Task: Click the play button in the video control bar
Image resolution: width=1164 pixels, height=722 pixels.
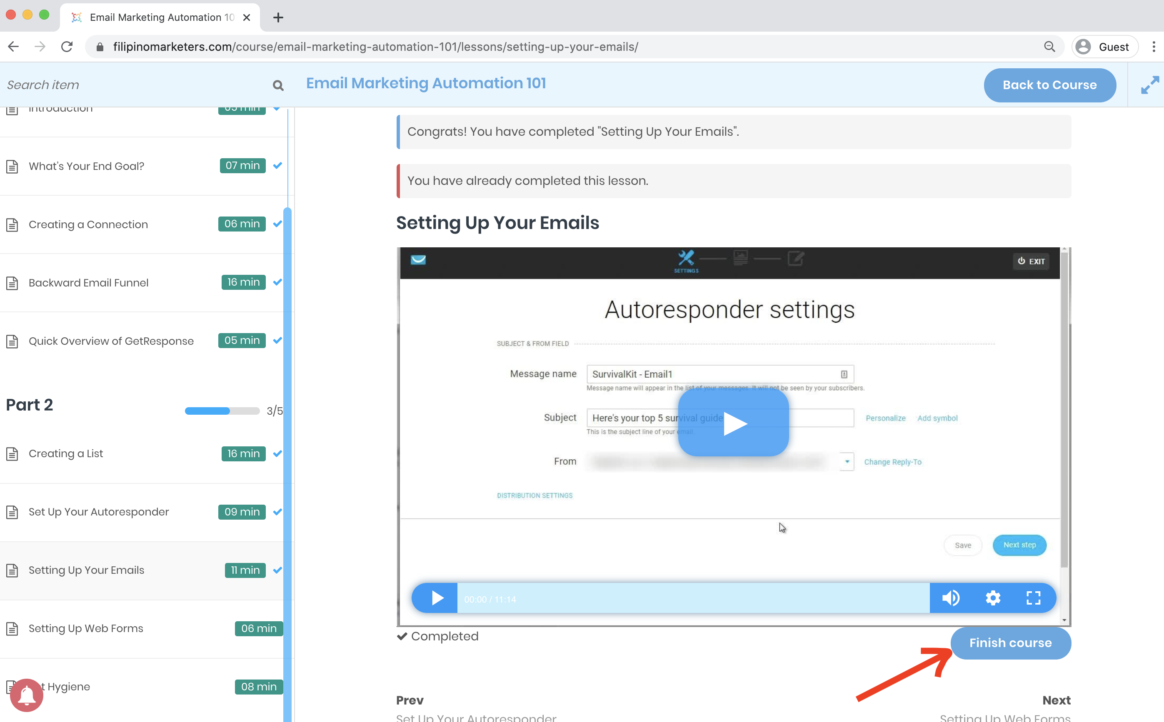Action: coord(437,598)
